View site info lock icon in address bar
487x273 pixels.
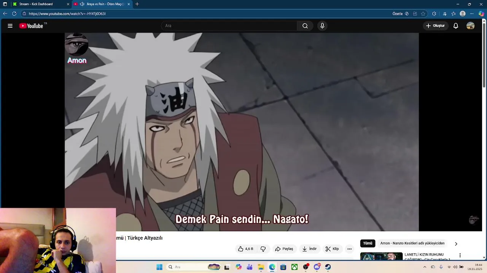[24, 14]
